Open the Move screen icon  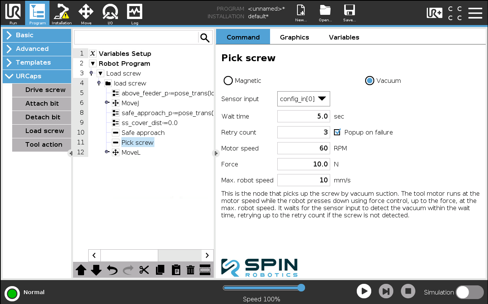pyautogui.click(x=86, y=13)
